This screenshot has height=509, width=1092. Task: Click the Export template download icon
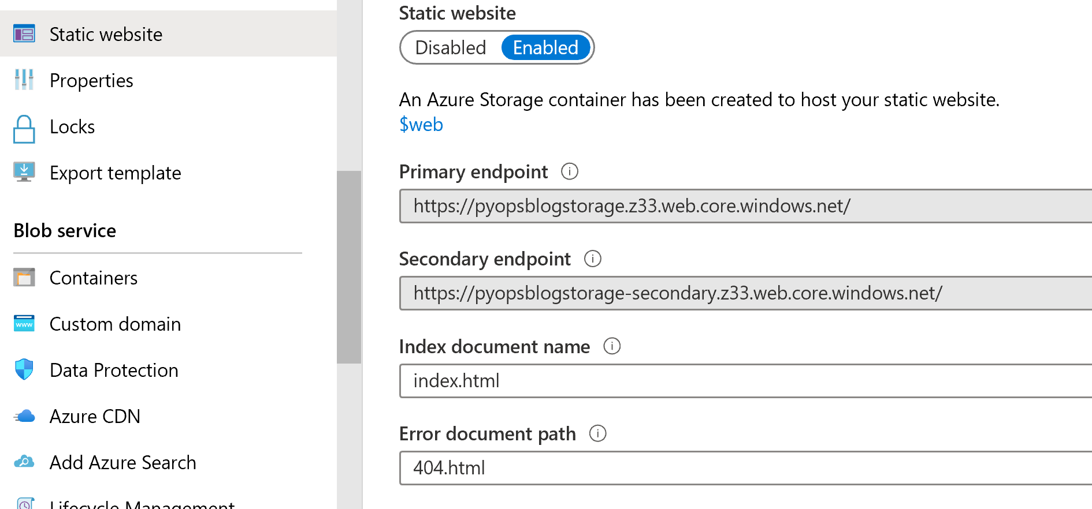tap(24, 172)
